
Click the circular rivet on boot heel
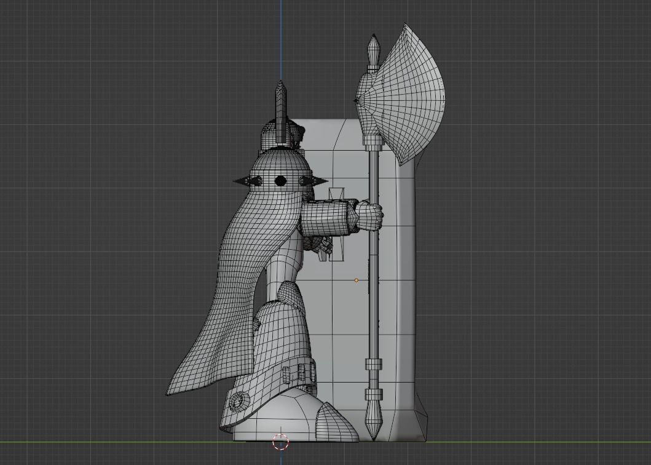240,402
